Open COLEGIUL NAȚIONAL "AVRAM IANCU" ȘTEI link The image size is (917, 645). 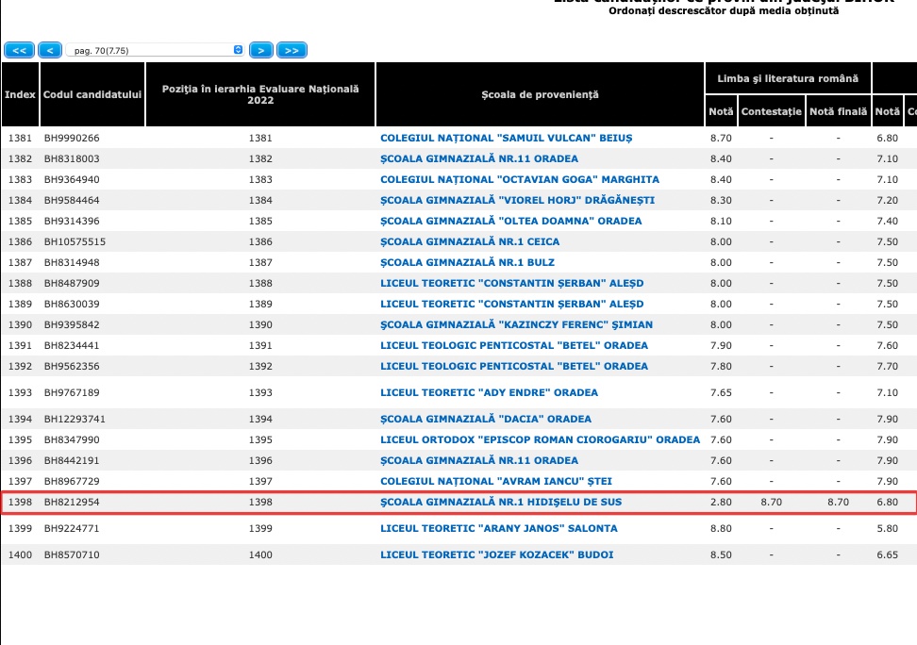(x=496, y=481)
